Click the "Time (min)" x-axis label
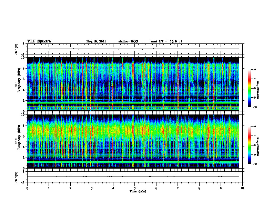The height and width of the screenshot is (211, 273). point(138,191)
